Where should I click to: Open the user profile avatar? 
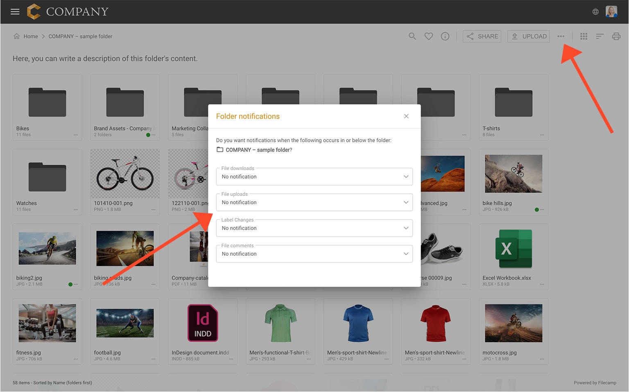(x=611, y=12)
